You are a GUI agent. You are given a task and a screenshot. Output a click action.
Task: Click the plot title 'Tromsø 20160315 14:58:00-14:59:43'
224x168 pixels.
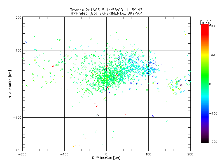(106, 10)
